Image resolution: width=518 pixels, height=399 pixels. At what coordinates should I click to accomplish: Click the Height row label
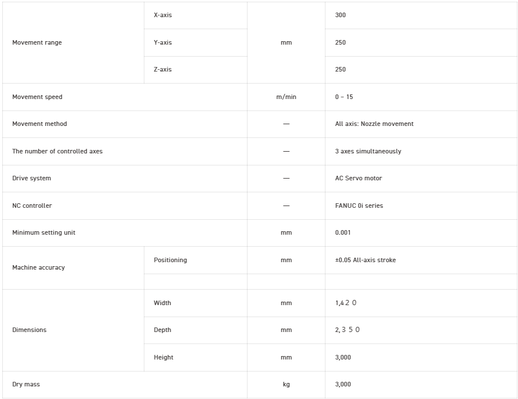pos(163,357)
